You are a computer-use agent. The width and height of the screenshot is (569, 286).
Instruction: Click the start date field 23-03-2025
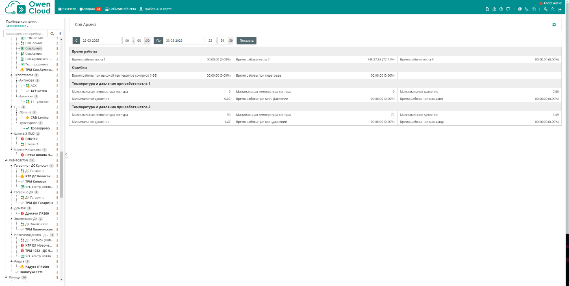click(x=101, y=41)
